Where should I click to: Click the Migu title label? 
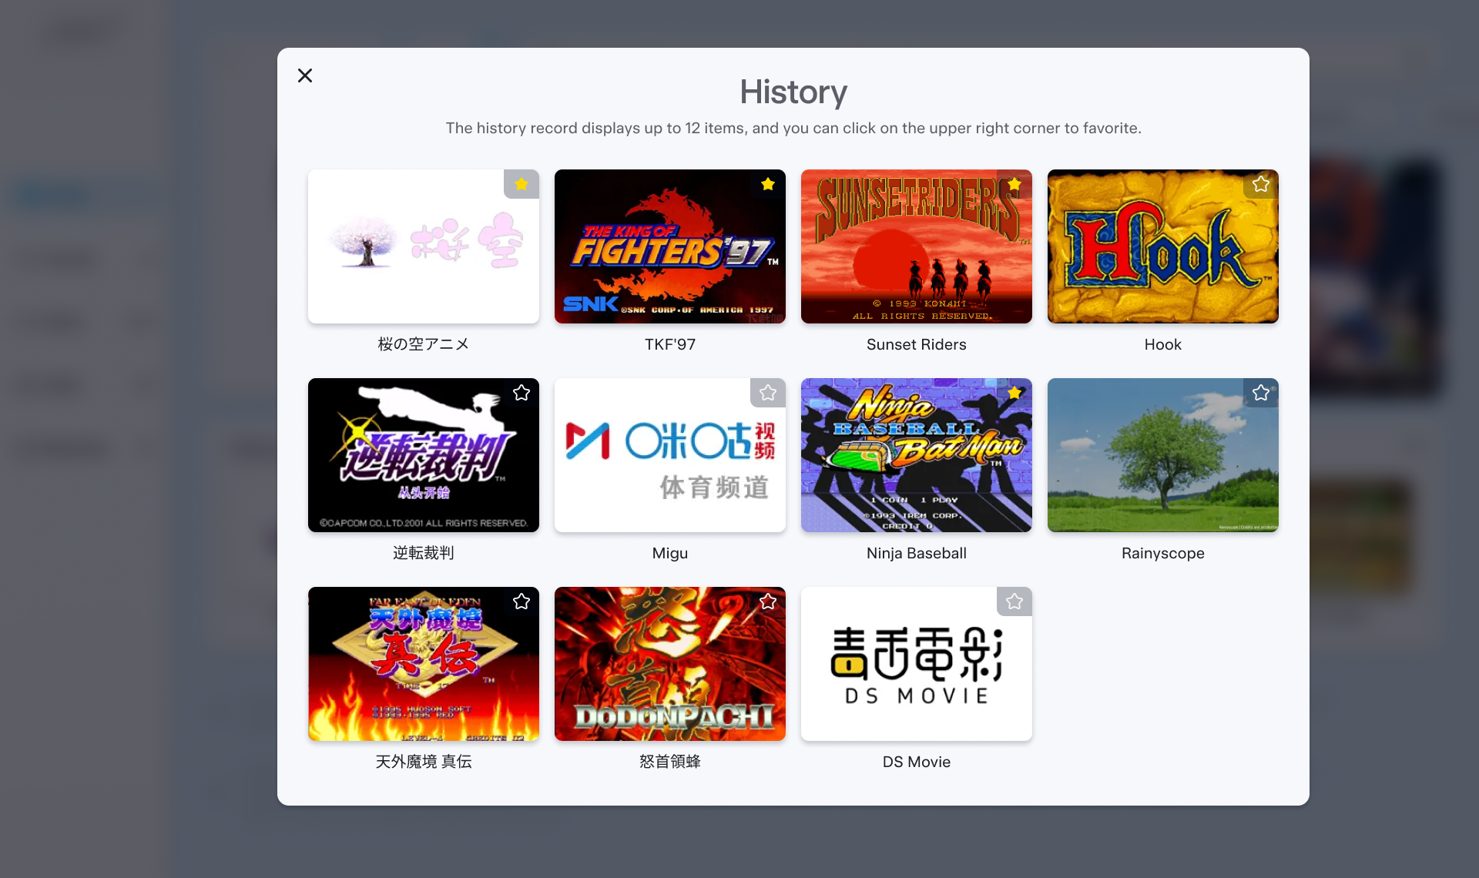(670, 553)
